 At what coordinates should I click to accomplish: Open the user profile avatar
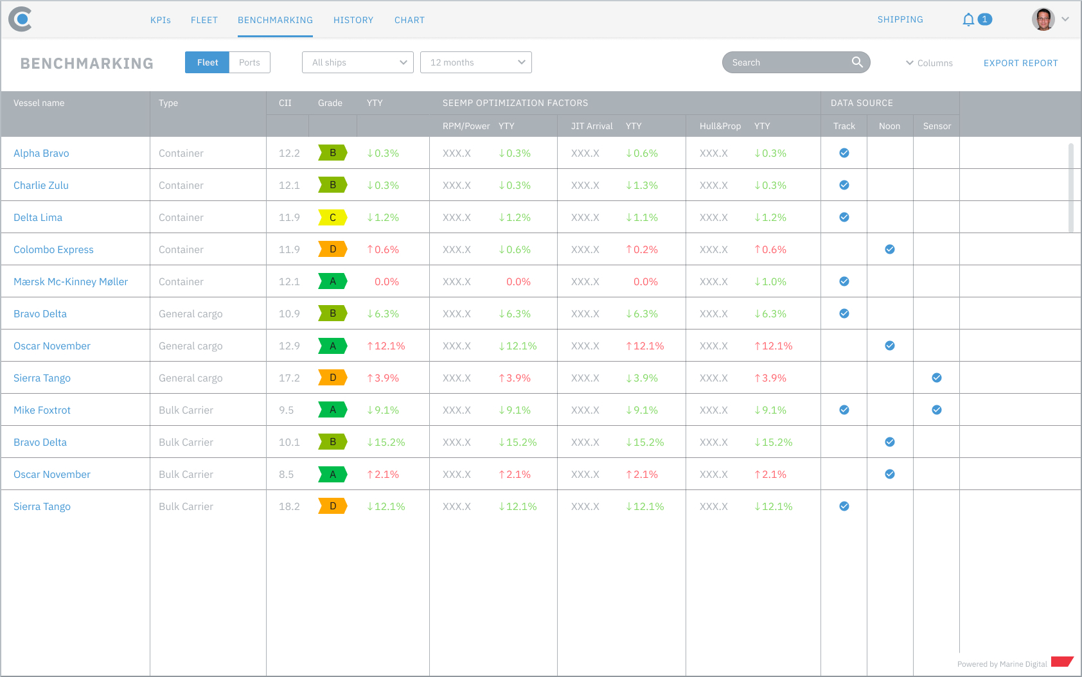1043,19
